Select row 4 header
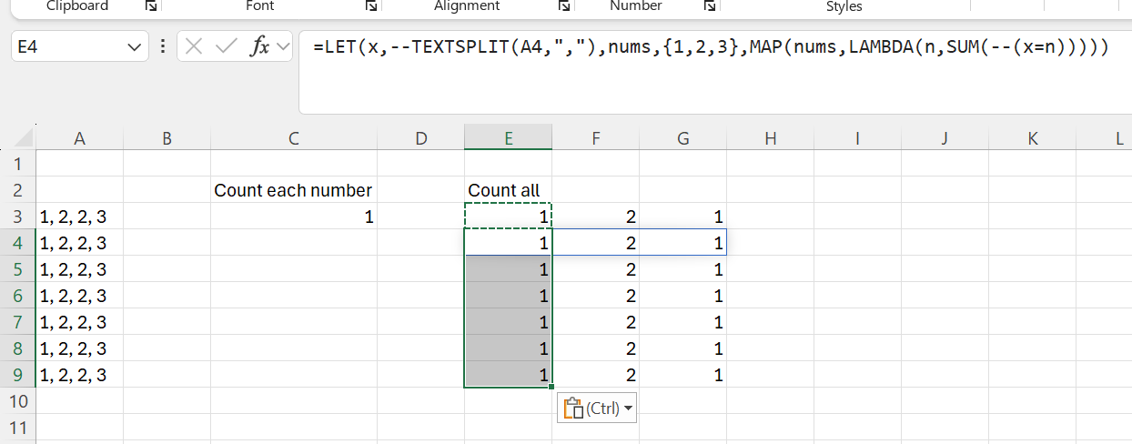 [x=17, y=243]
